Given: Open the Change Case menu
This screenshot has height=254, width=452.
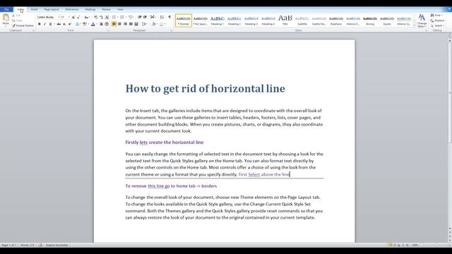Looking at the screenshot, I should click(x=86, y=17).
